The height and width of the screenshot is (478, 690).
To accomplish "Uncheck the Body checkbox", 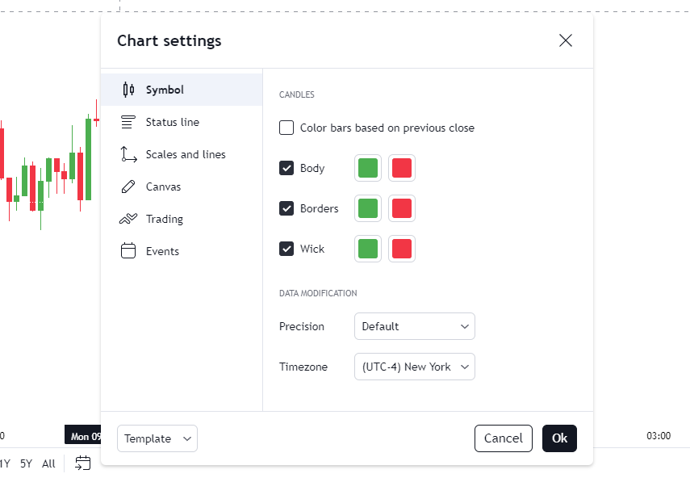I will point(286,168).
